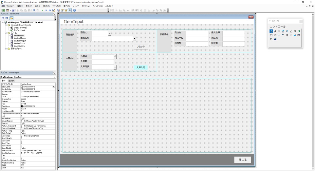Collapse the フォーム folder node

(6, 33)
